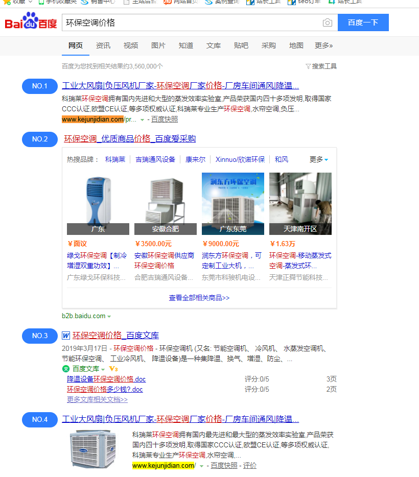Click the Word document icon beside 环保空调价格_百度文库

click(66, 336)
